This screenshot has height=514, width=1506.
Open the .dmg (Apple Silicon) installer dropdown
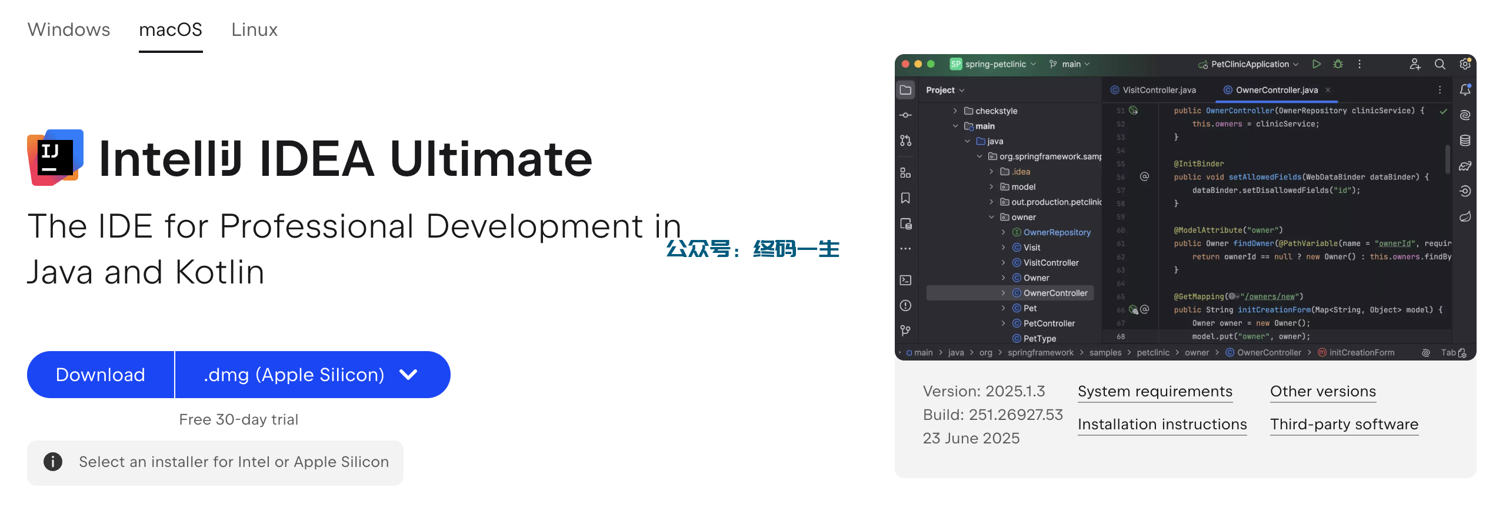point(312,375)
